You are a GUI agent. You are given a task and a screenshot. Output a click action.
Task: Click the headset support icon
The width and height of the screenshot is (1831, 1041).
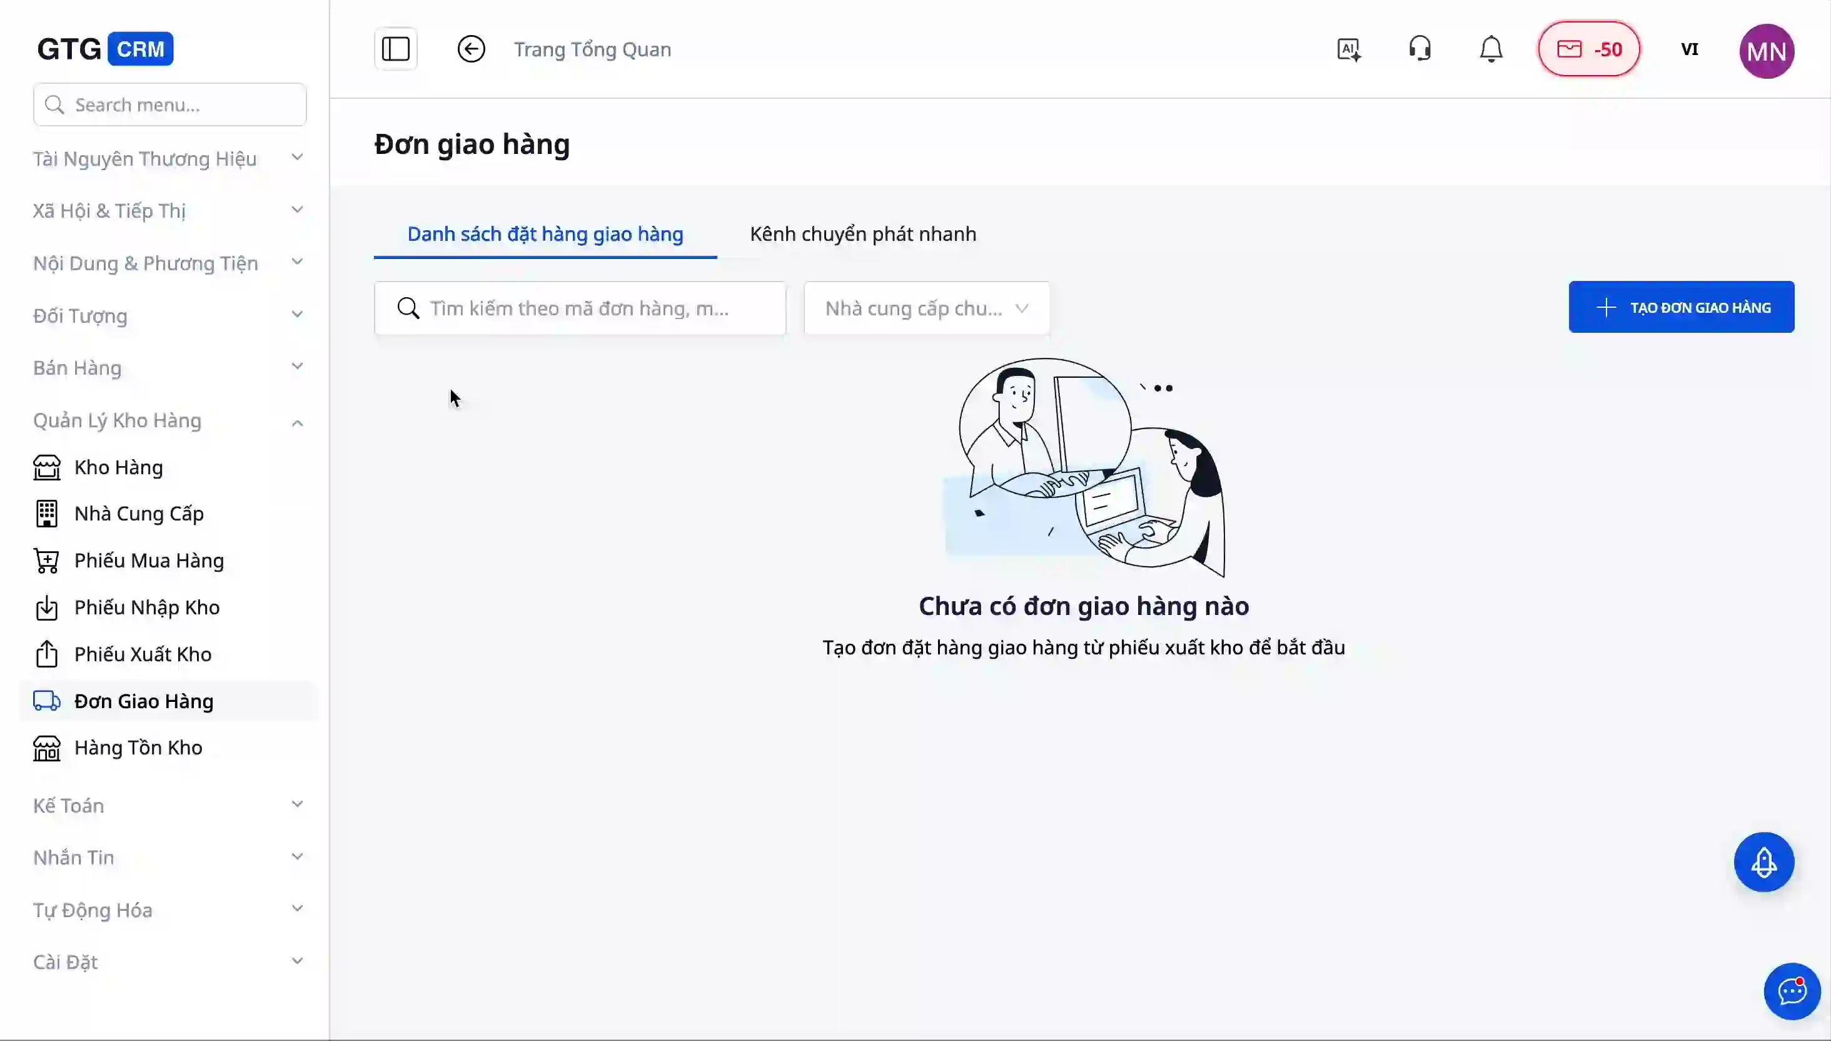[1420, 49]
